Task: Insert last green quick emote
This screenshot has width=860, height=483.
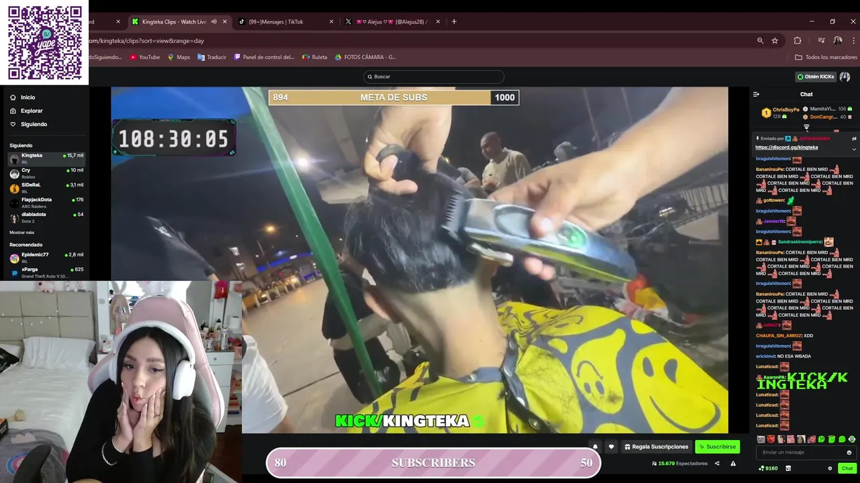Action: 852,439
